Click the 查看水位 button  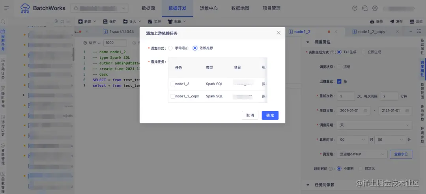(x=401, y=154)
